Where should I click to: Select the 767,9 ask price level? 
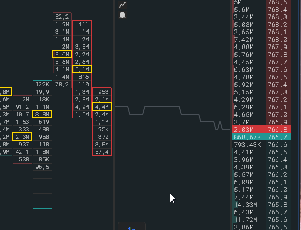277,47
